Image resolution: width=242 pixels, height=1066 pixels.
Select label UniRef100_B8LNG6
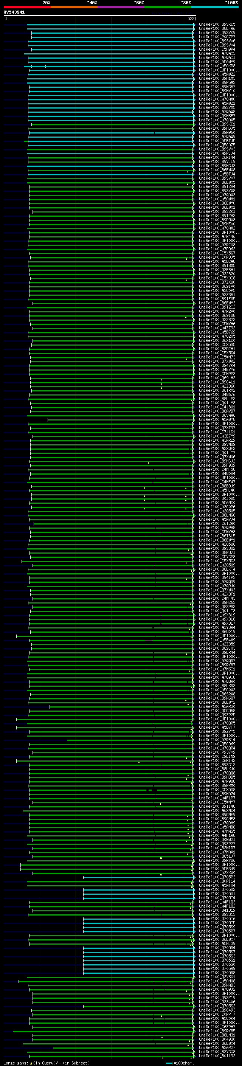[217, 515]
